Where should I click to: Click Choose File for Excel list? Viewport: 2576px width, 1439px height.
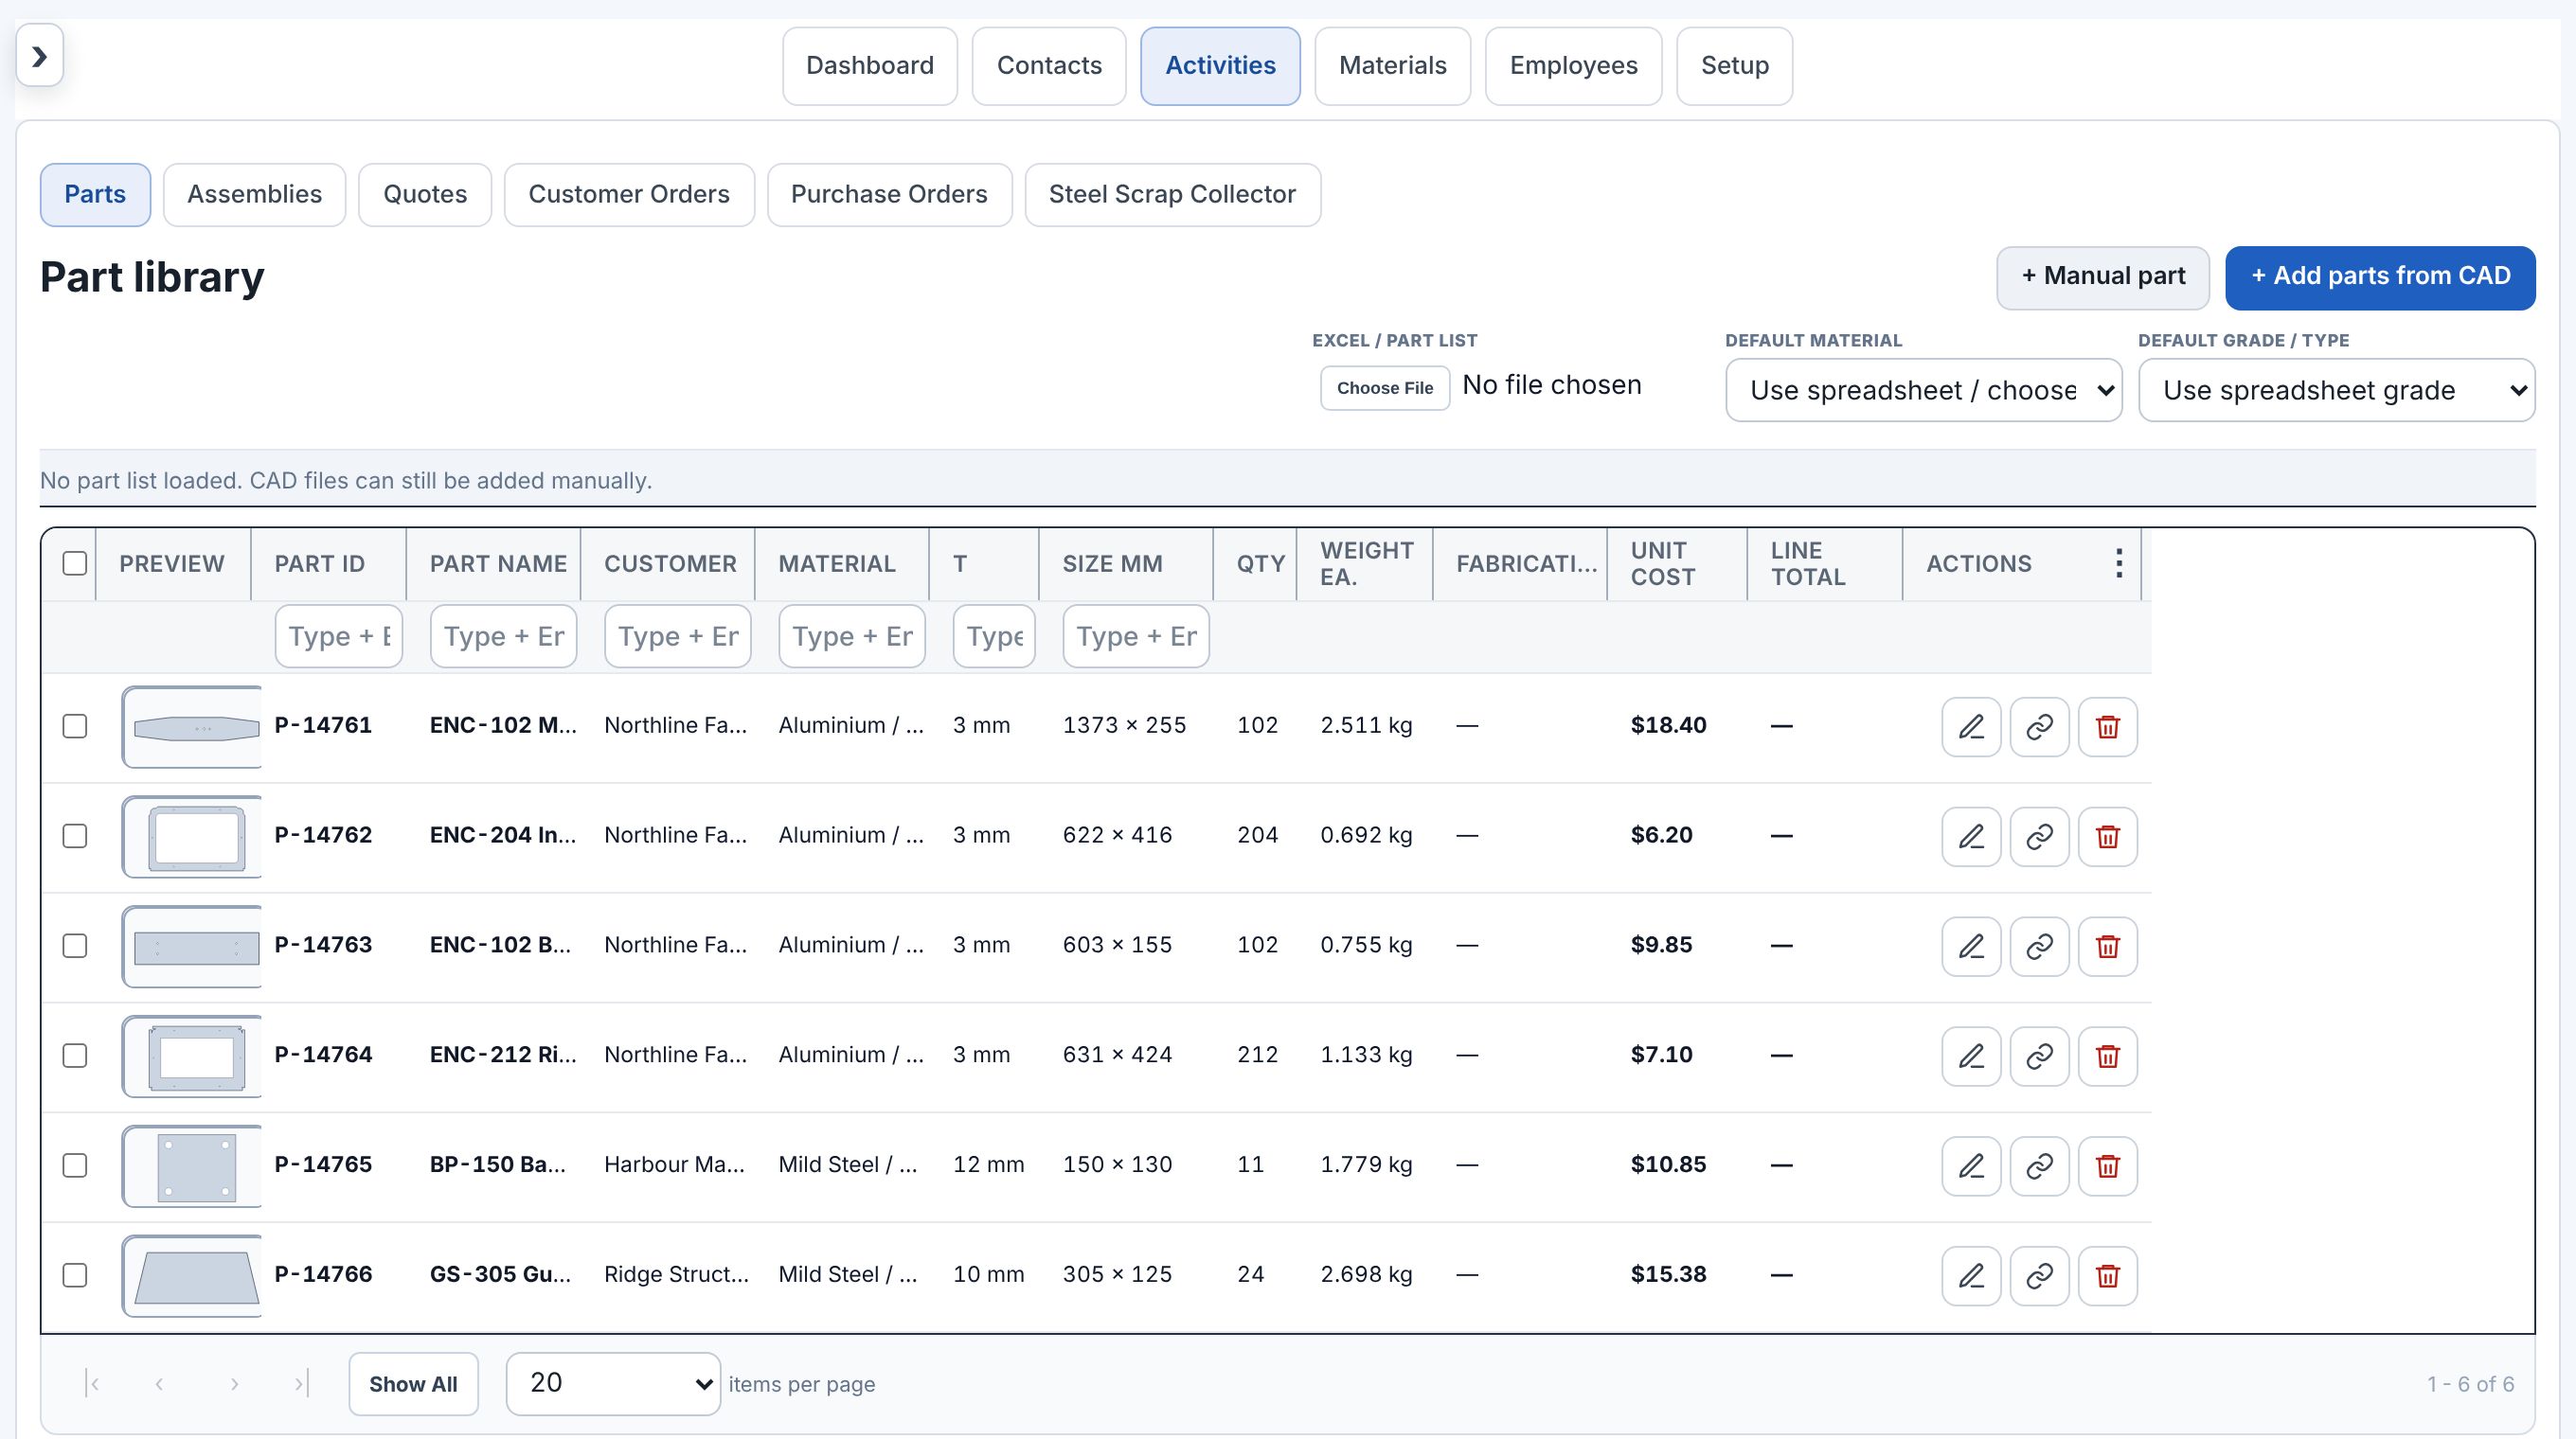(x=1385, y=388)
